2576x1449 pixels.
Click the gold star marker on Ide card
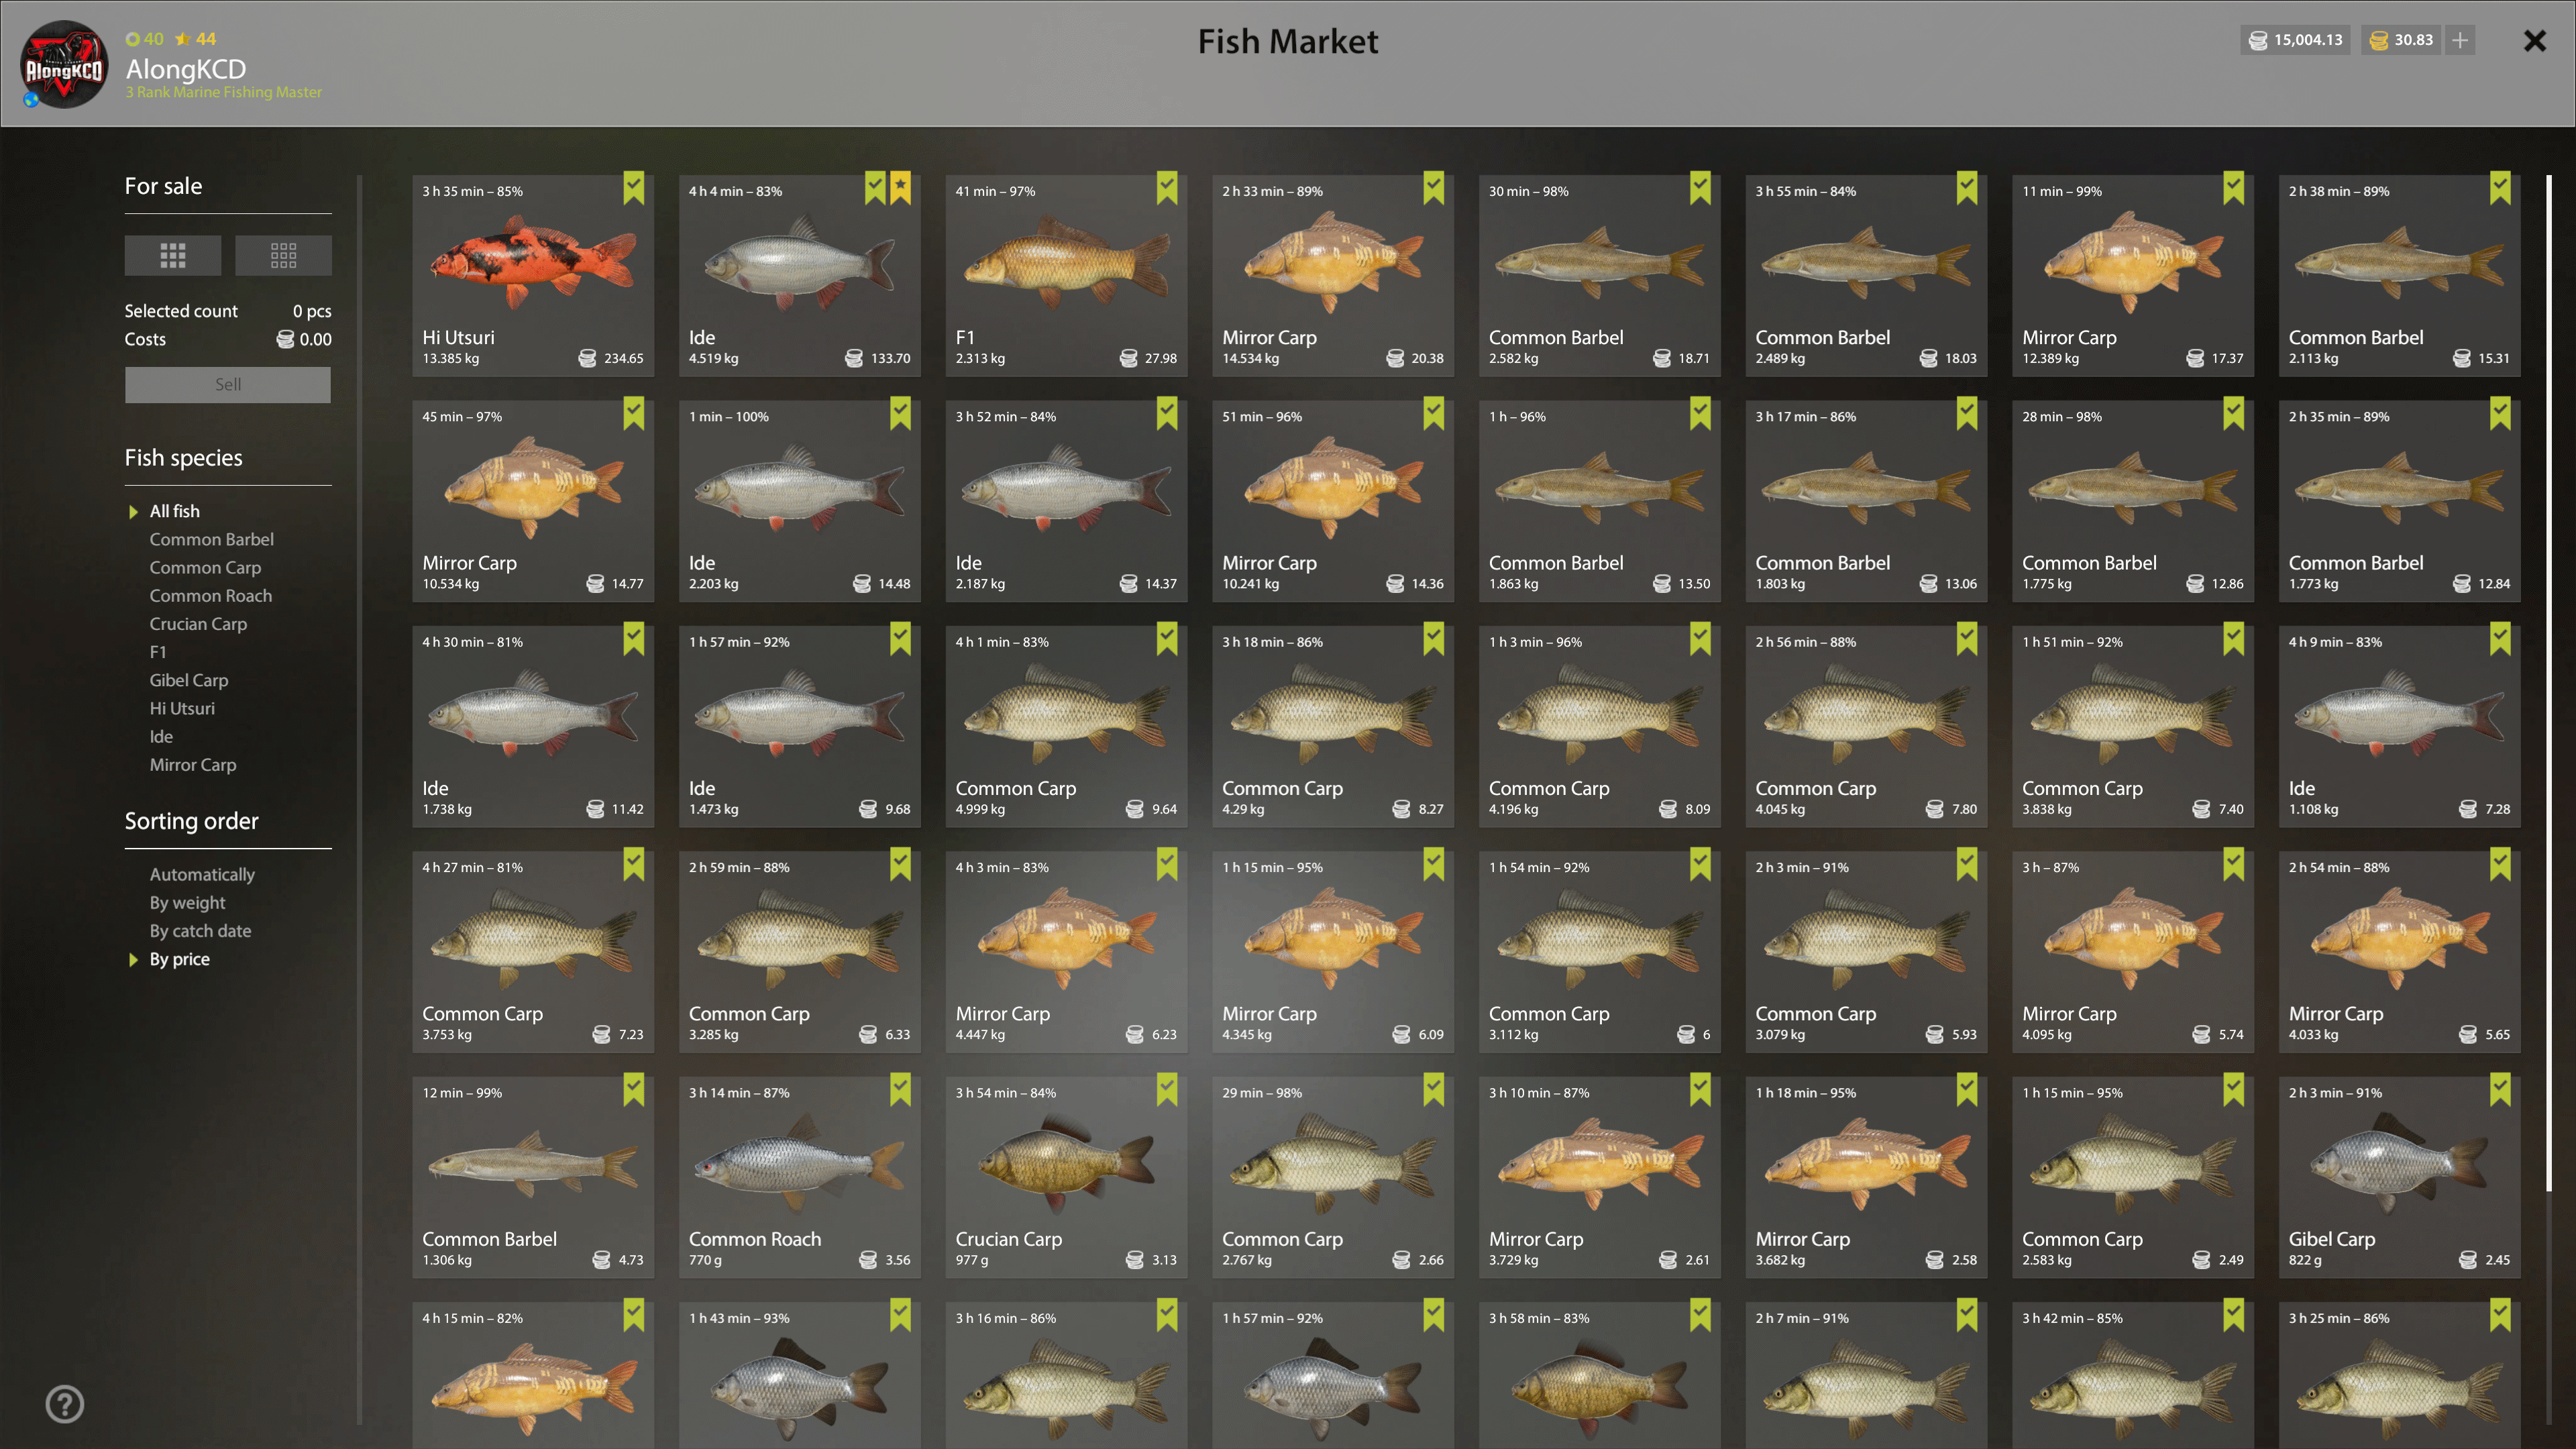pyautogui.click(x=900, y=187)
